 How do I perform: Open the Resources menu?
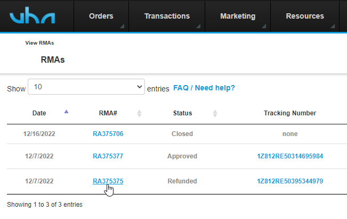305,16
